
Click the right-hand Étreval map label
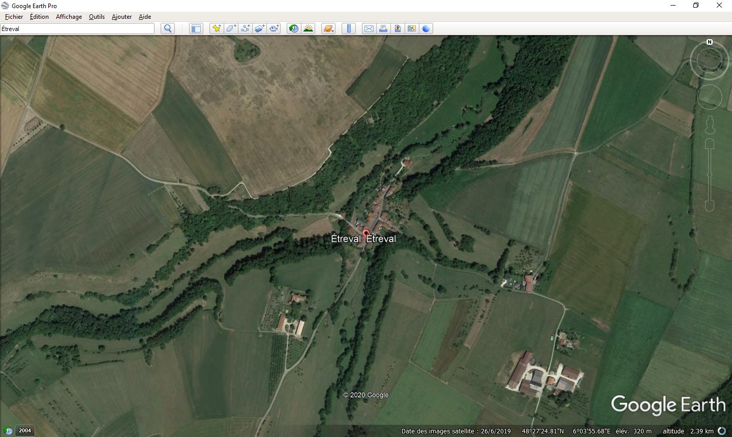click(381, 238)
